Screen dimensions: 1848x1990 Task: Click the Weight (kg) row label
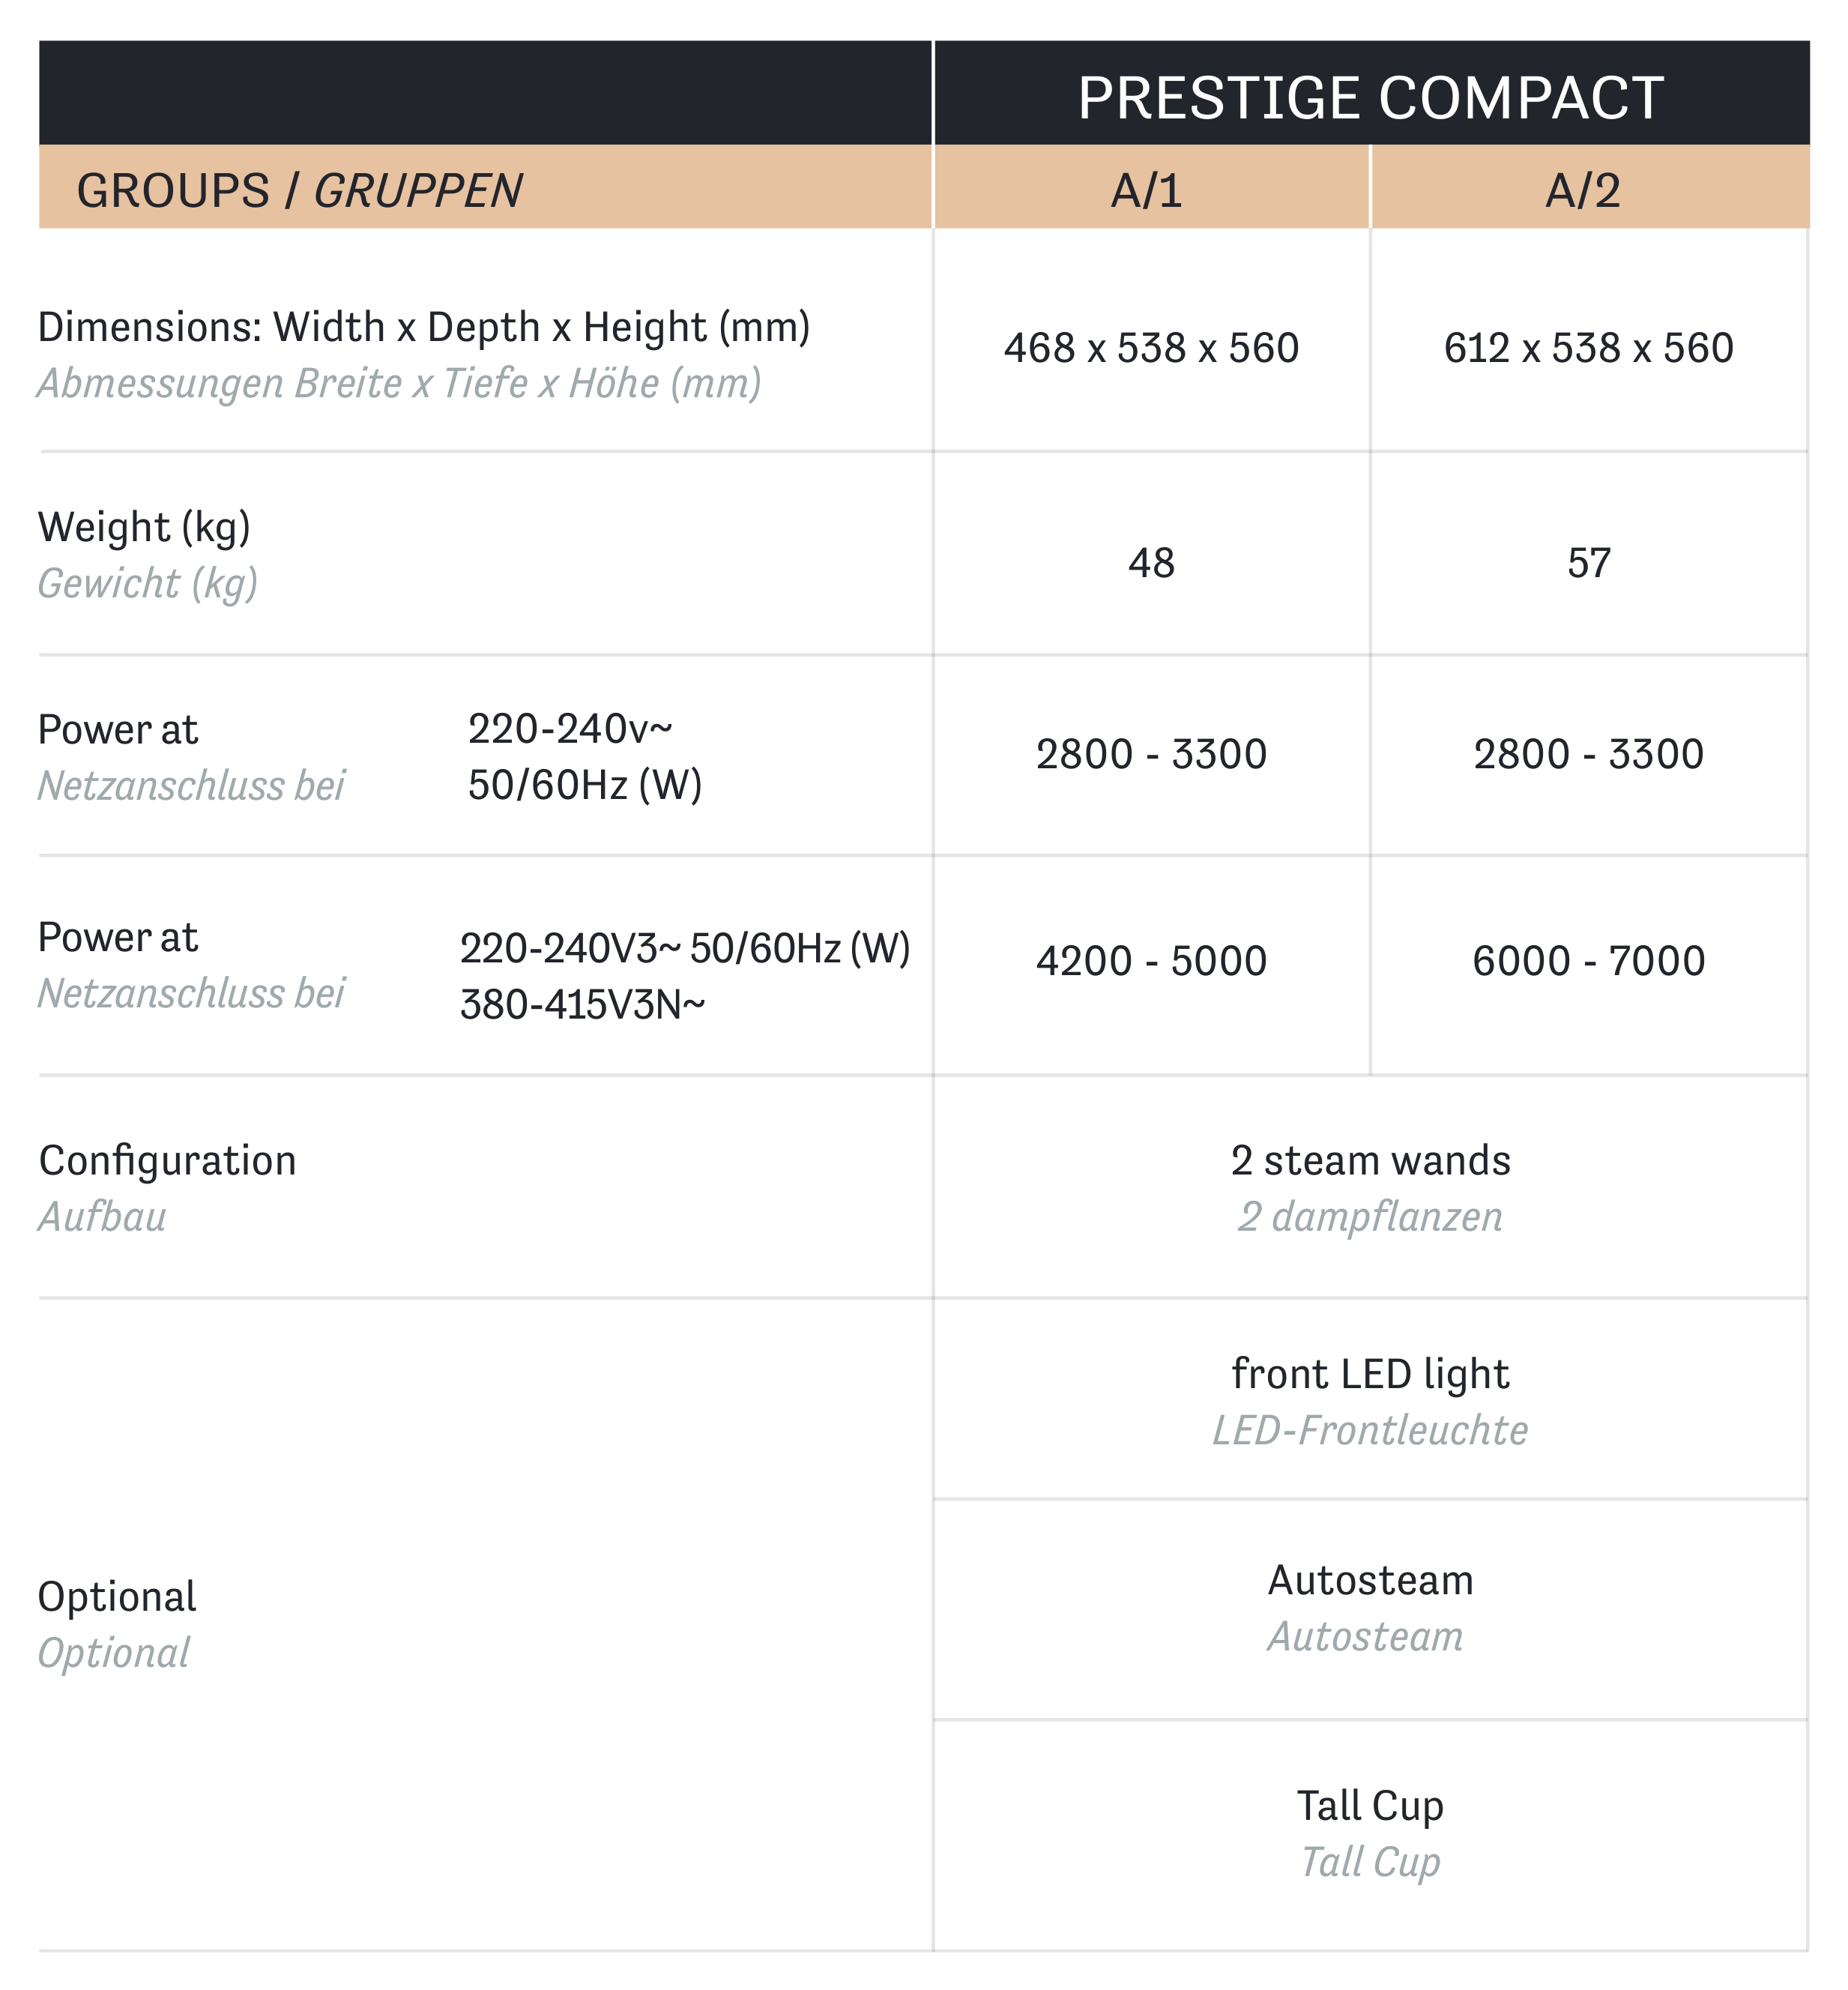148,555
